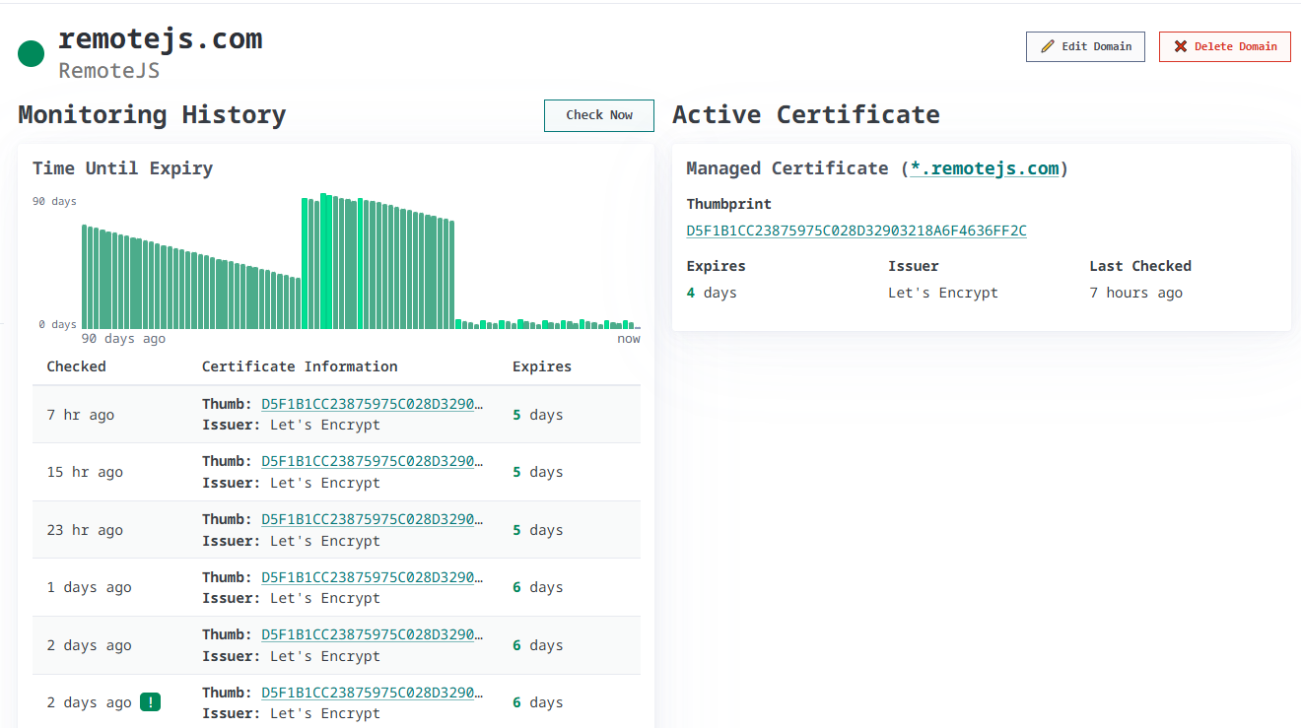Click the exclamation badge on the 2 days ago row
The width and height of the screenshot is (1301, 728).
tap(150, 702)
